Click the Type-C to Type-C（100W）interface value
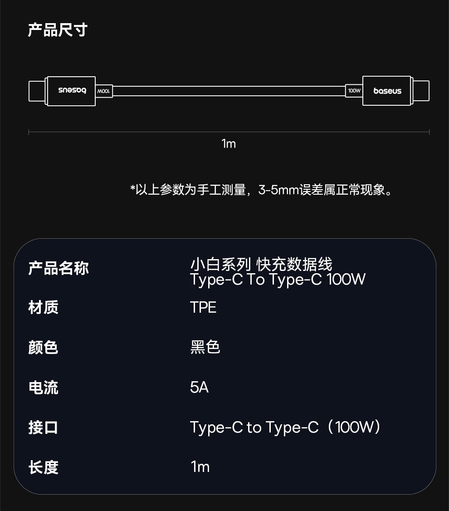This screenshot has height=511, width=449. pos(286,427)
